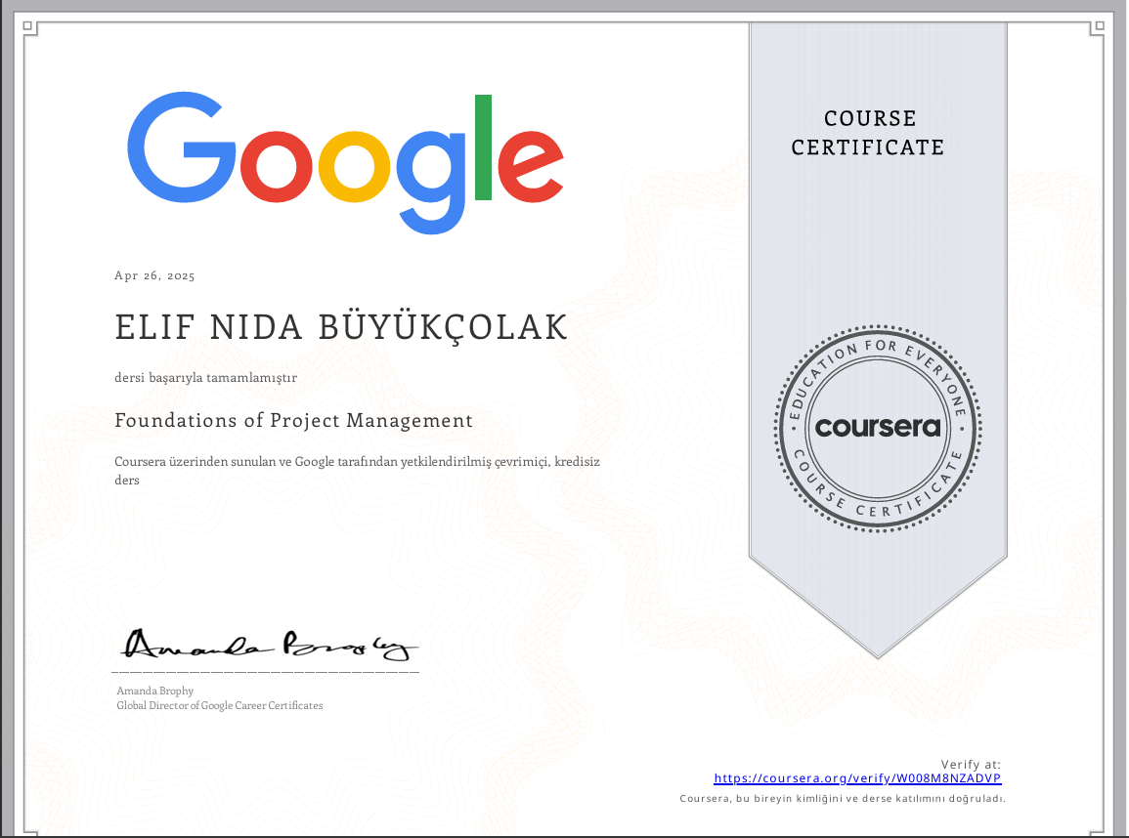Select the dashed signature underline
The image size is (1129, 838).
[x=264, y=674]
